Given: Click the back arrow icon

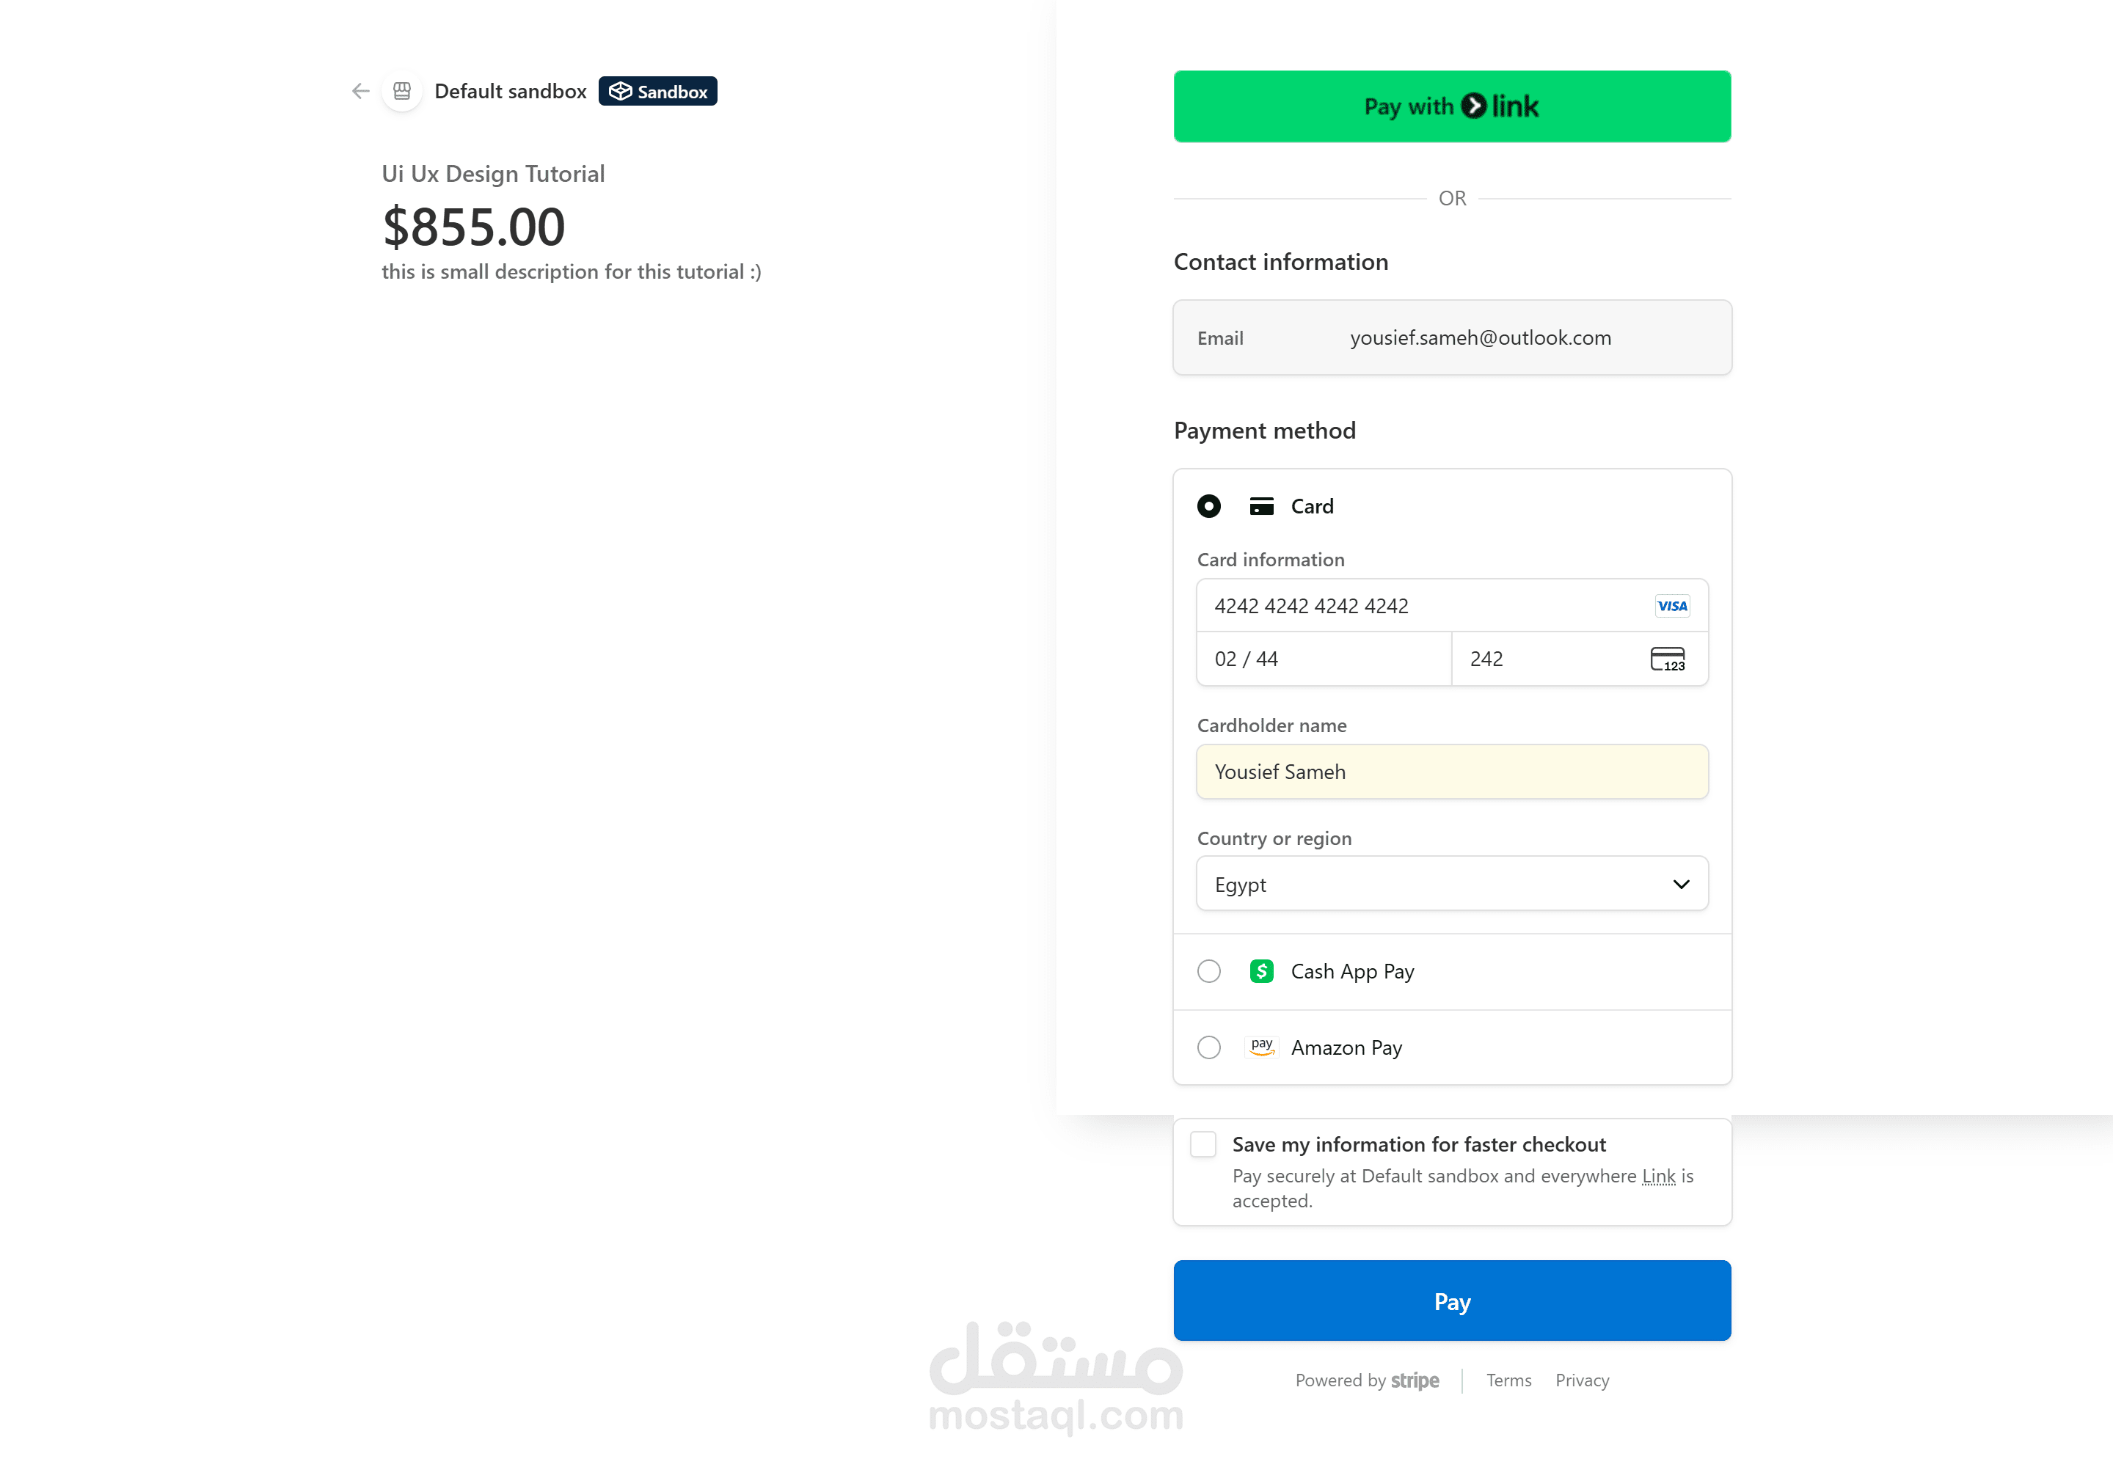Looking at the screenshot, I should [360, 91].
